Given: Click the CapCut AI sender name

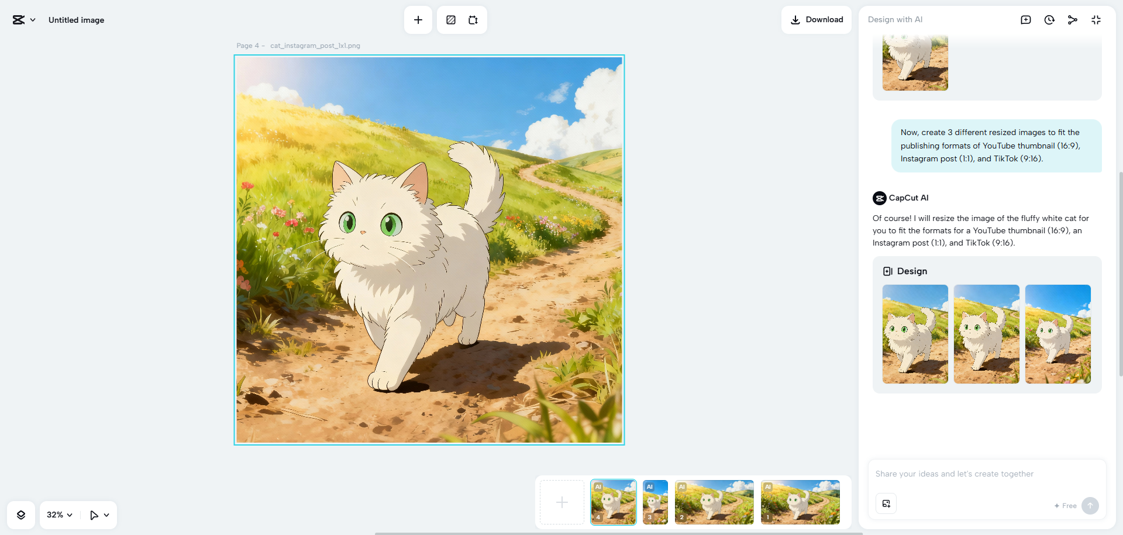Looking at the screenshot, I should tap(908, 198).
